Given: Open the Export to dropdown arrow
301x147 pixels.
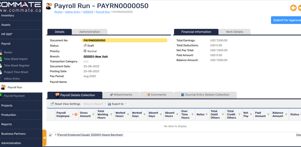Looking at the screenshot, I should 126,104.
